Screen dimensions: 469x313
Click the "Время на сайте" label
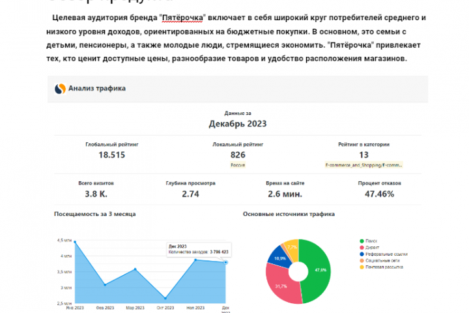coord(285,183)
